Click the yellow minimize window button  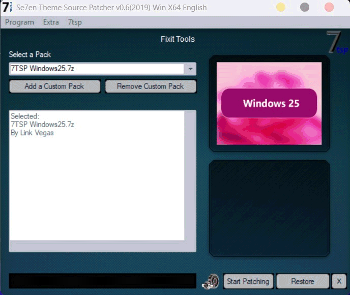[x=281, y=7]
